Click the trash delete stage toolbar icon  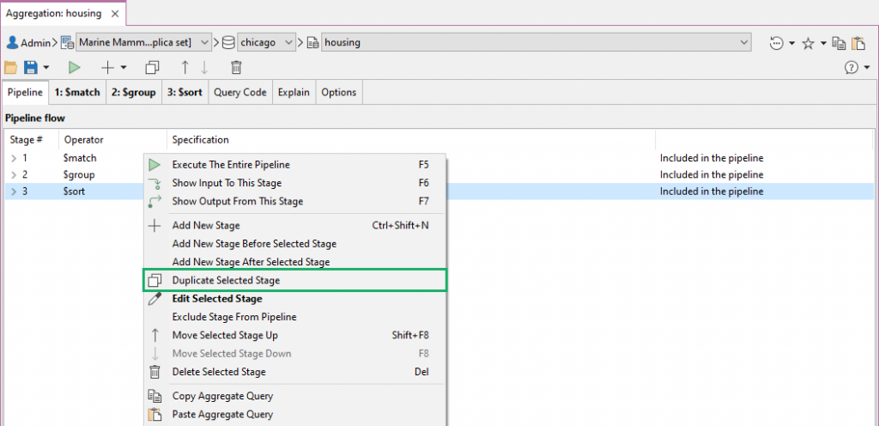coord(236,67)
